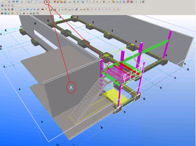
Task: Open a model with the folder icon
Action: click(5, 2)
